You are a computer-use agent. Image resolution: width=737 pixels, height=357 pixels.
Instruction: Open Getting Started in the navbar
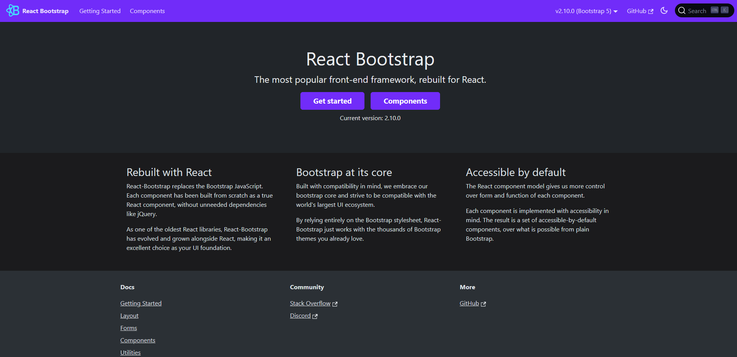tap(100, 11)
